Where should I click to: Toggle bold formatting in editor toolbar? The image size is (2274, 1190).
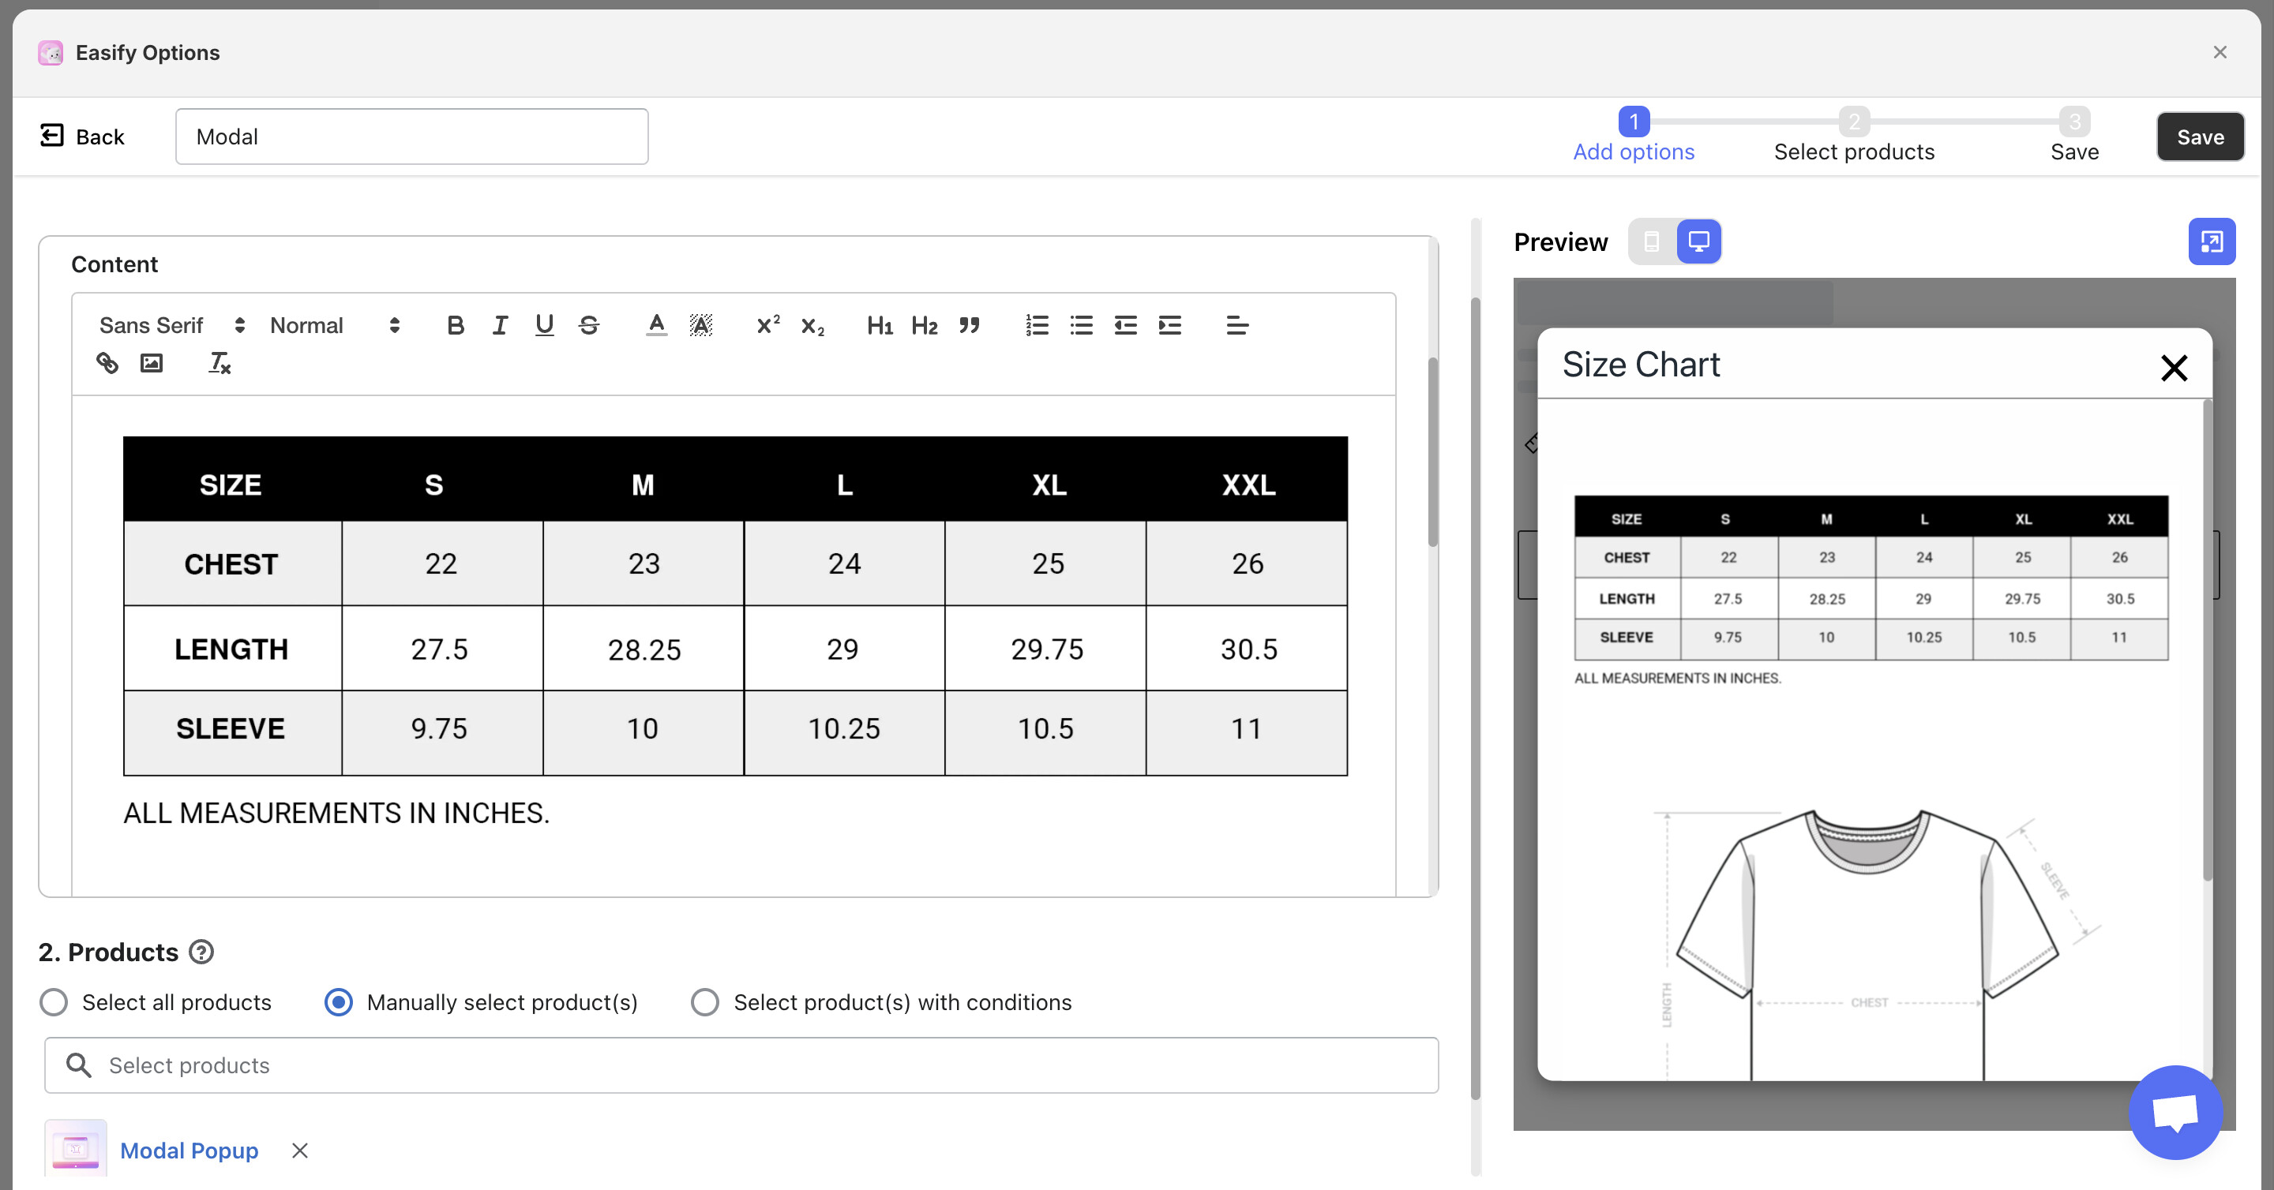point(456,325)
